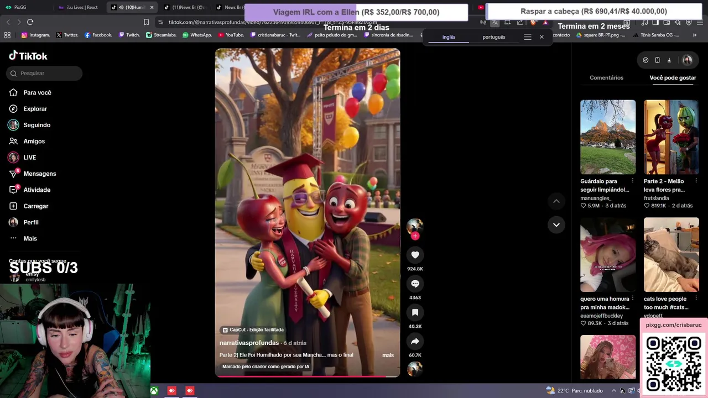Open options for cats love people video

click(x=696, y=298)
